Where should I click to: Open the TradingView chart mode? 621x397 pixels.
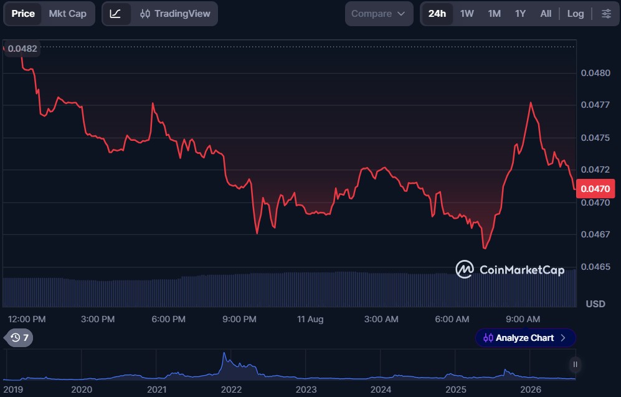[x=175, y=14]
